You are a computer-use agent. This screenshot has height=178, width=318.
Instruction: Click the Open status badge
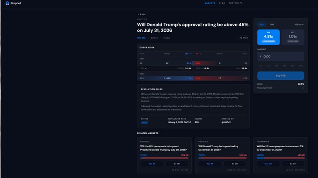[145, 123]
